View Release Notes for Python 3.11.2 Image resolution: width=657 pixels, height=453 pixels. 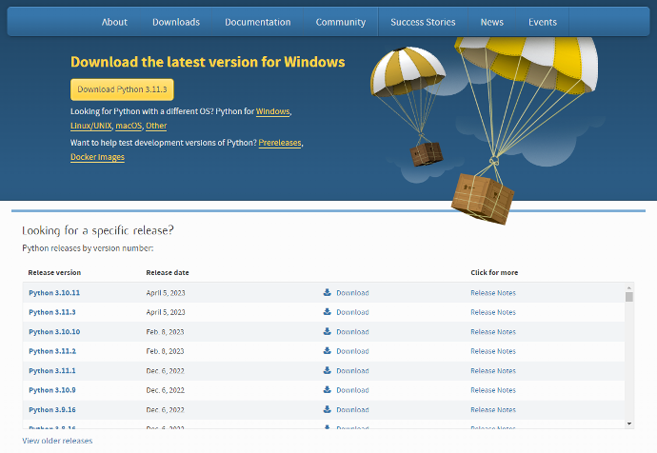[x=493, y=351]
